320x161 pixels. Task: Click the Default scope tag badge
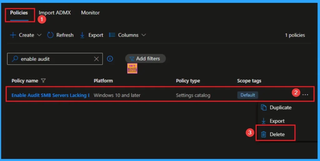[247, 95]
